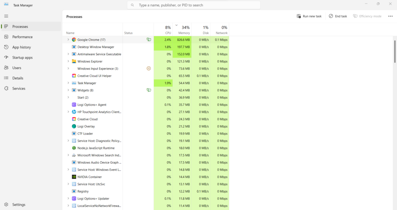Click the process list vertical scrollbar
Image resolution: width=397 pixels, height=210 pixels.
395,51
